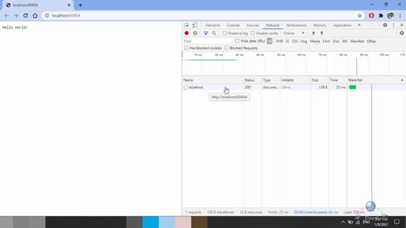The height and width of the screenshot is (228, 406).
Task: Bookmark this page with the star icon
Action: coord(360,15)
